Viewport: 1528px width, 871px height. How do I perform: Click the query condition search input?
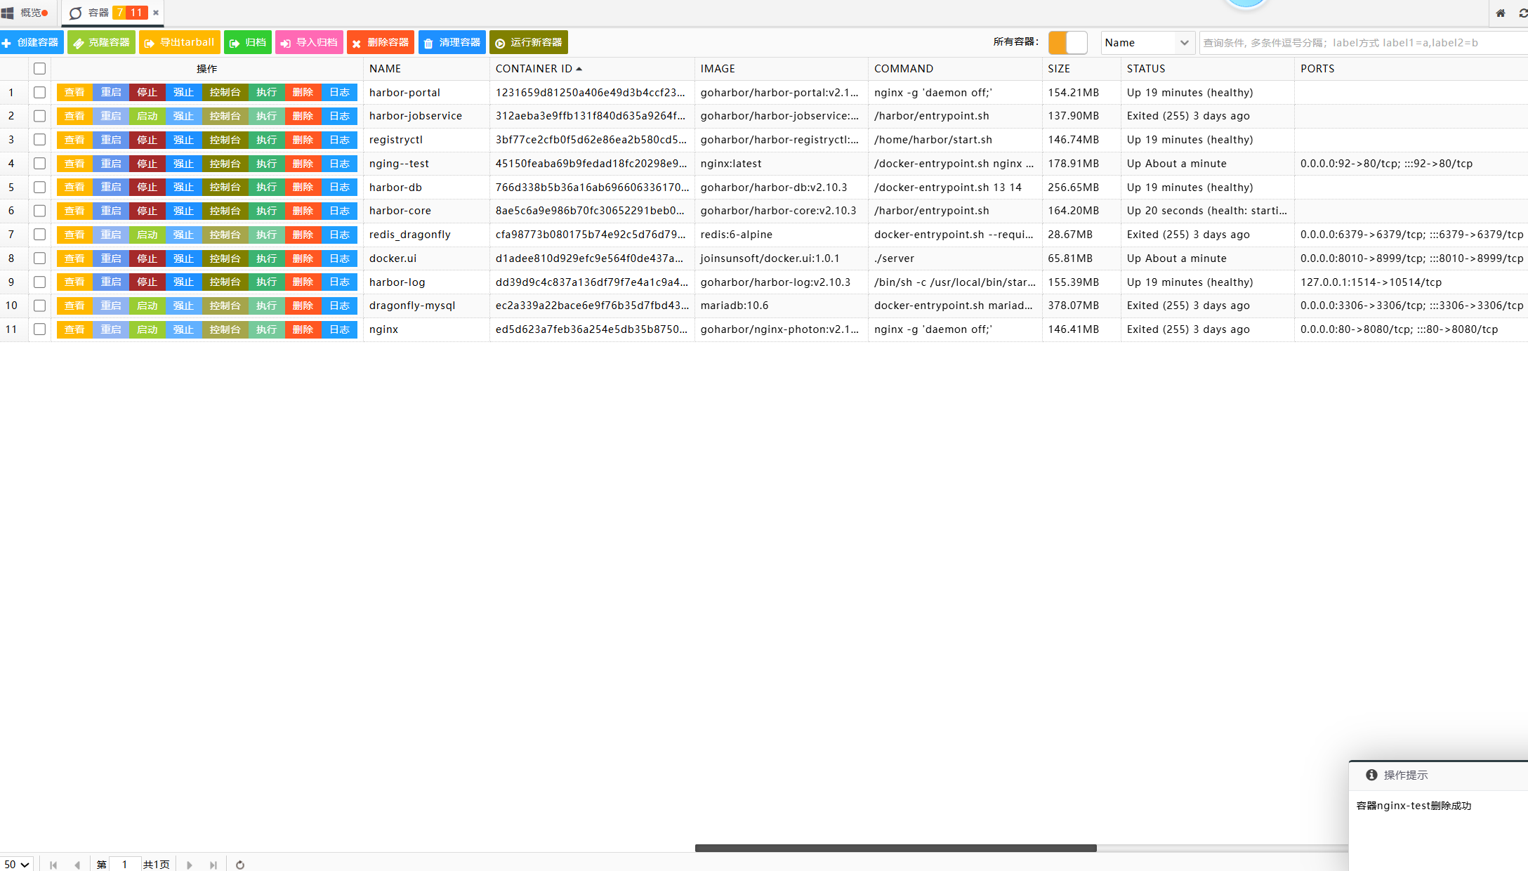1363,43
